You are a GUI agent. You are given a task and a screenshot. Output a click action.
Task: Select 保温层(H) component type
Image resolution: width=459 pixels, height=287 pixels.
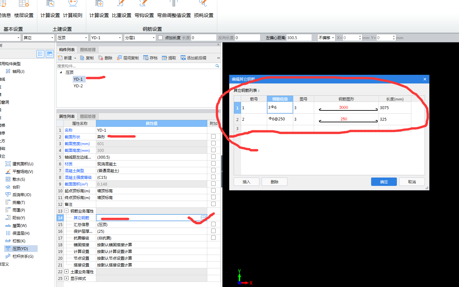click(17, 233)
